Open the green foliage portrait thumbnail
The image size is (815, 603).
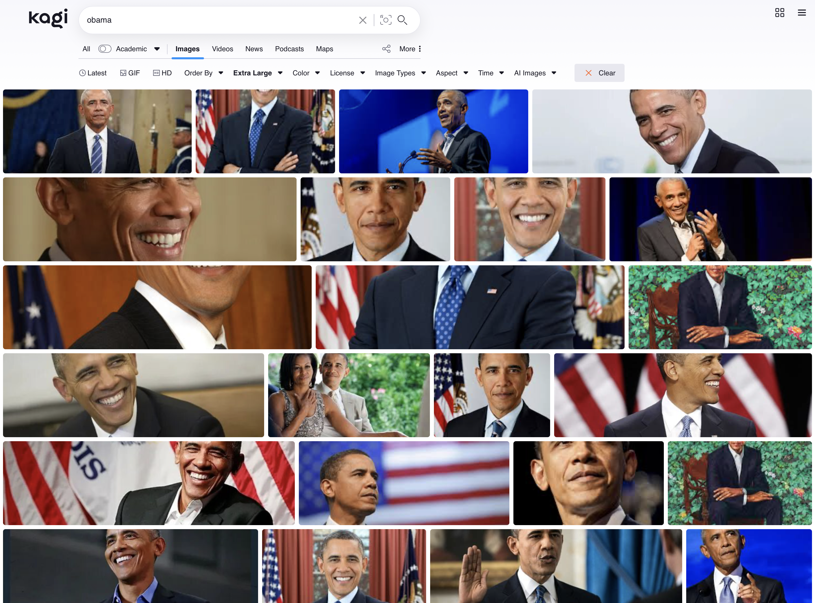(x=720, y=307)
